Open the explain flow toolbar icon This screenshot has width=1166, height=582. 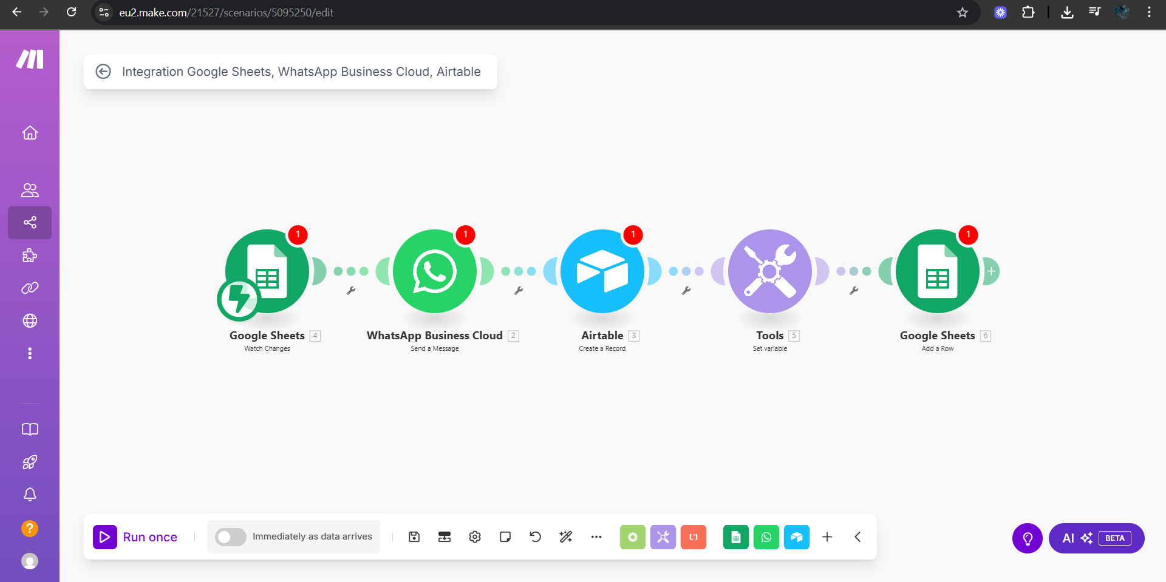pyautogui.click(x=445, y=536)
